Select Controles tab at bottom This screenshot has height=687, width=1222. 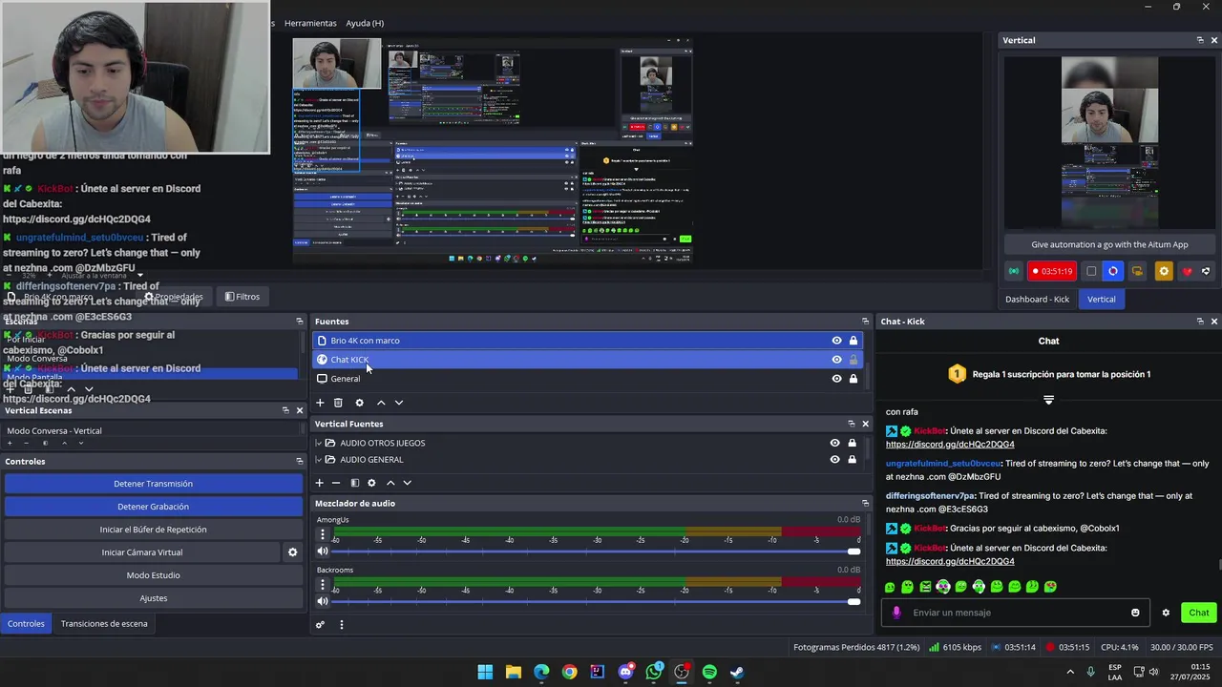26,623
